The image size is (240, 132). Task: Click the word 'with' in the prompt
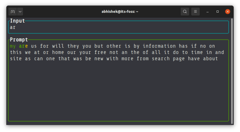click(112, 58)
